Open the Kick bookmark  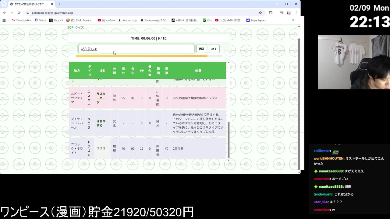(x=207, y=20)
